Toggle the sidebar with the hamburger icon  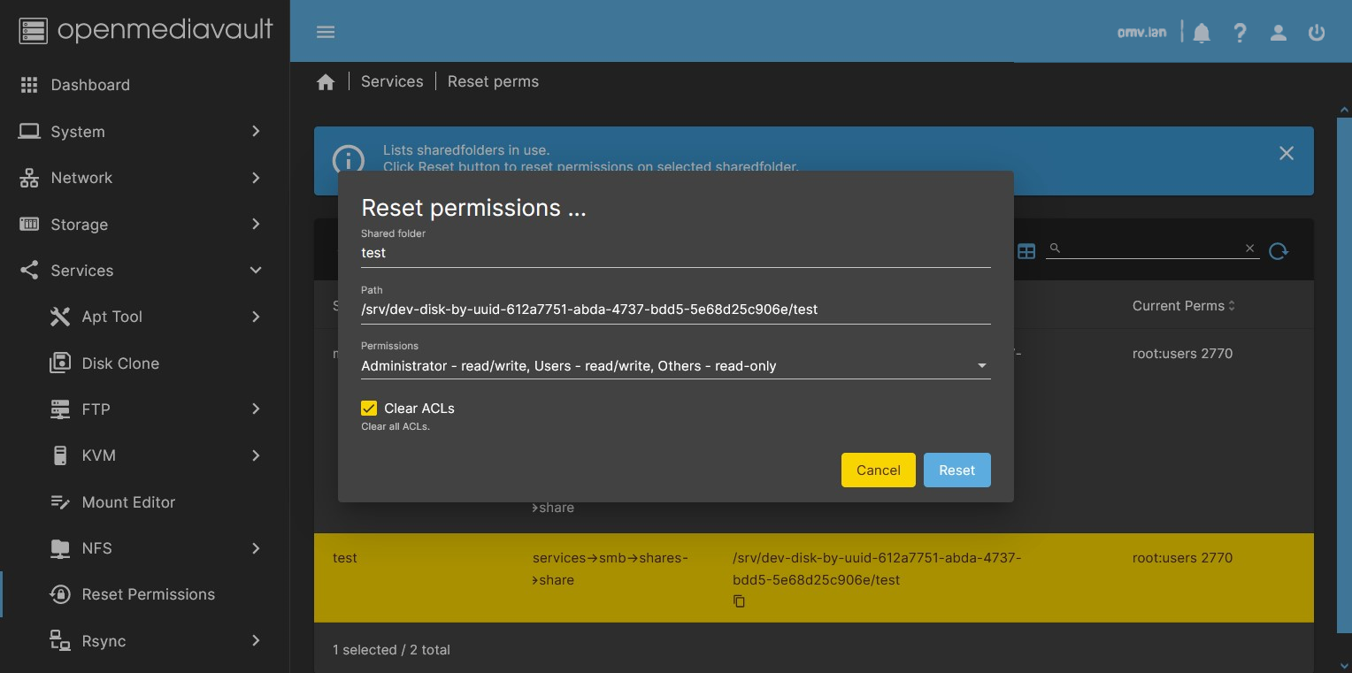(x=326, y=32)
